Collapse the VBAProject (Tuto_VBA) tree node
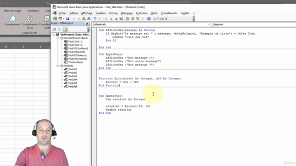The image size is (296, 166). [54, 35]
